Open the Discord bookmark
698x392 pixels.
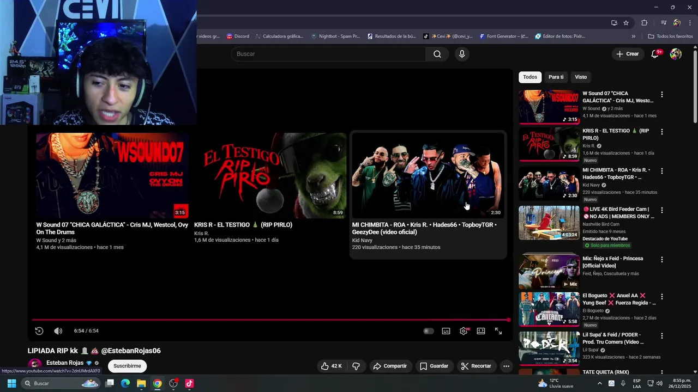pyautogui.click(x=238, y=36)
